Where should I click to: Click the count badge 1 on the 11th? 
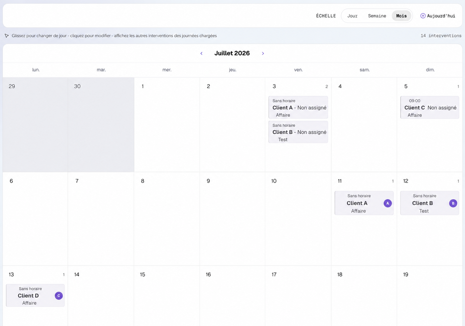click(x=393, y=181)
